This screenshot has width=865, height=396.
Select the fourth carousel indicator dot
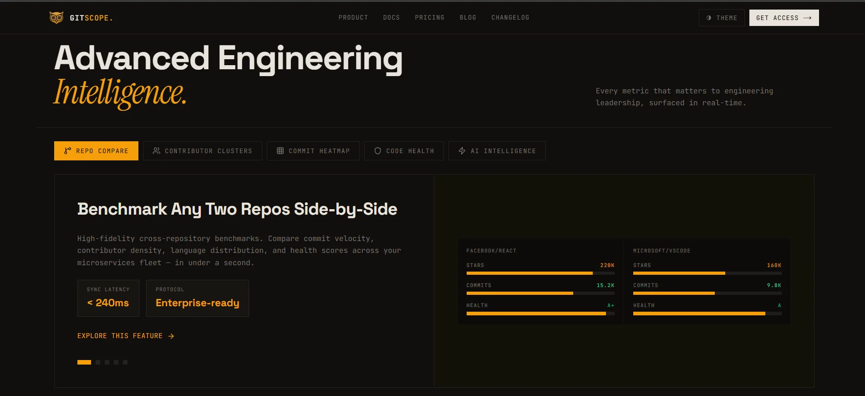(116, 362)
